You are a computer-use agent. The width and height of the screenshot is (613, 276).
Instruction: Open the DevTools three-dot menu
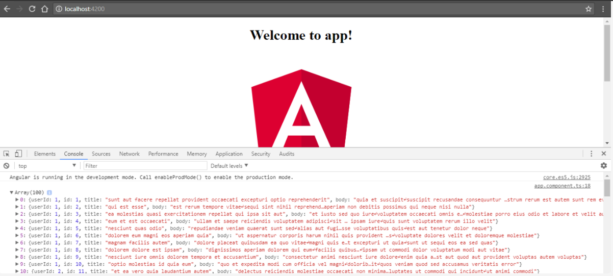(x=591, y=154)
